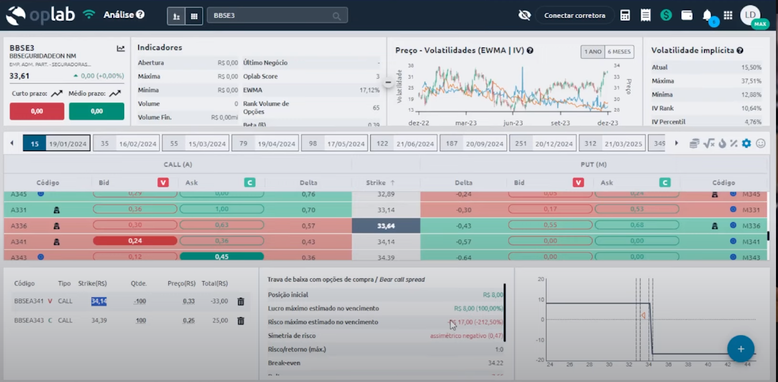778x382 pixels.
Task: Open notifications bell
Action: [x=707, y=15]
